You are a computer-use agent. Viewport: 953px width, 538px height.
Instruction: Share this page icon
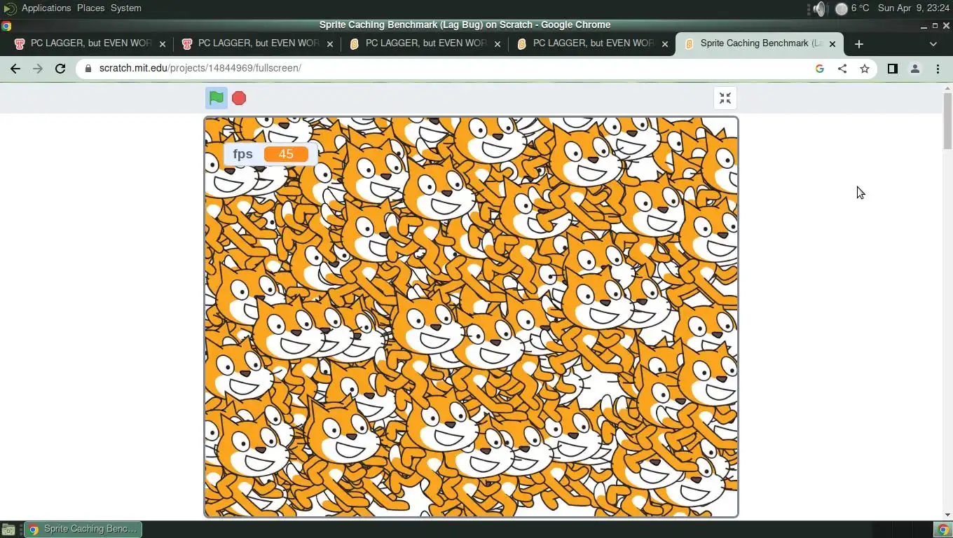(x=842, y=69)
